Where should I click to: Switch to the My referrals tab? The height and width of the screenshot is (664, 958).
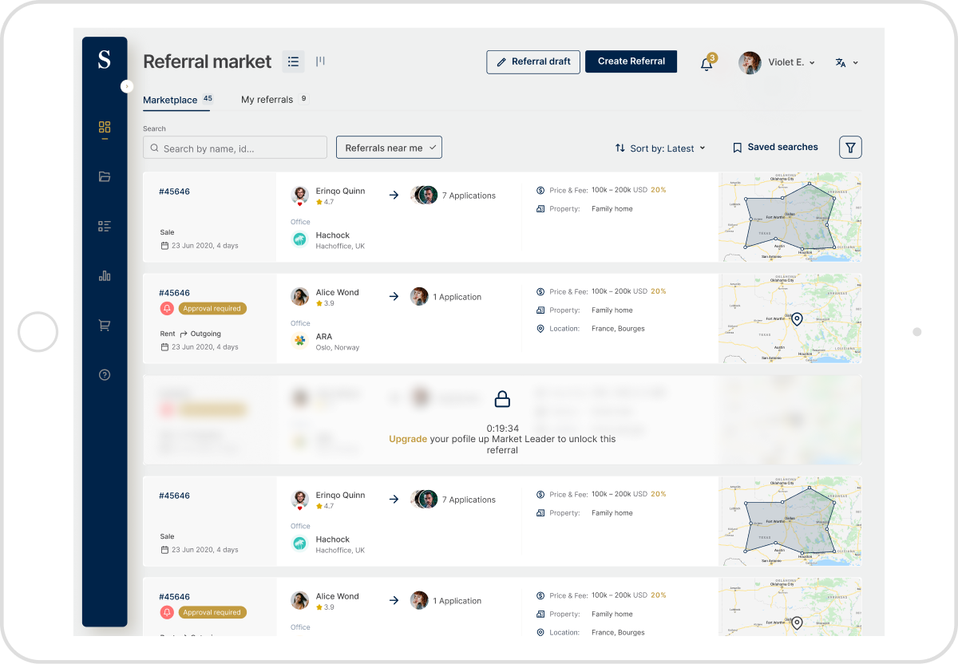click(x=267, y=100)
